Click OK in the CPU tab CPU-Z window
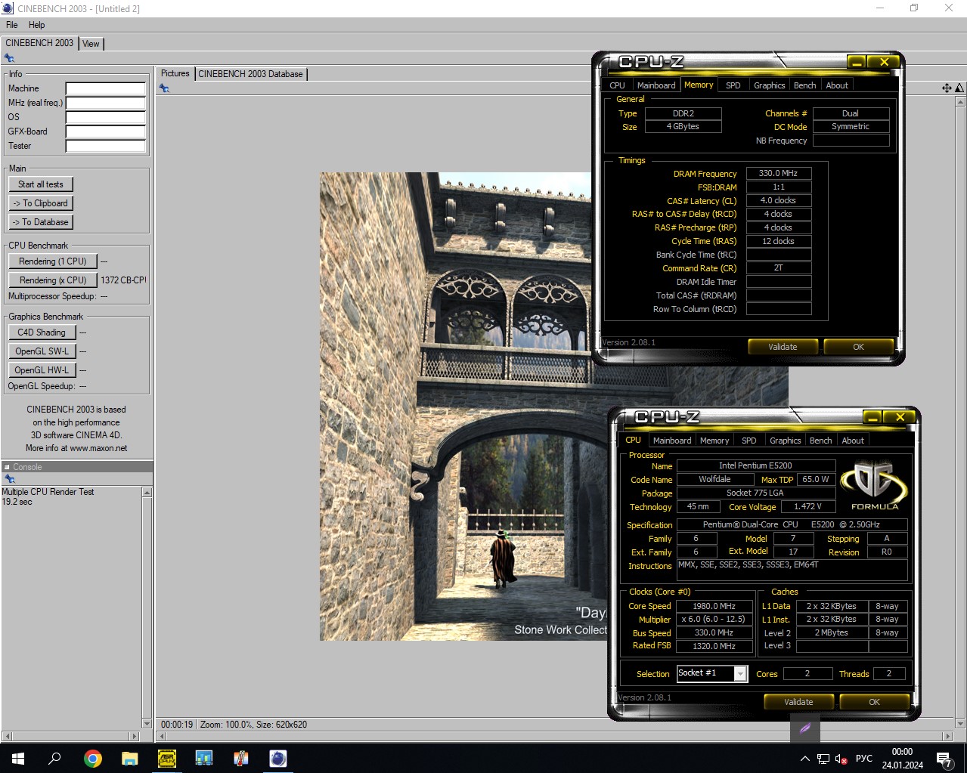Screen dimensions: 967x773 874,702
